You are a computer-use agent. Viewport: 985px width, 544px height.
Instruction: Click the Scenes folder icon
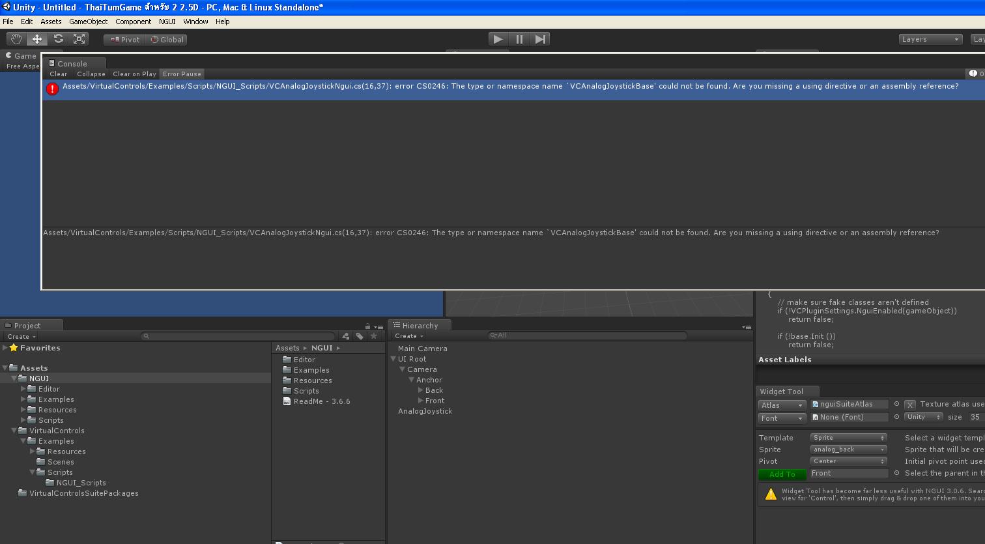pyautogui.click(x=41, y=462)
